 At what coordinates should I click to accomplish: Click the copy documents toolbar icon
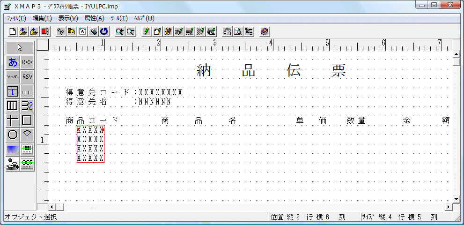coord(71,31)
